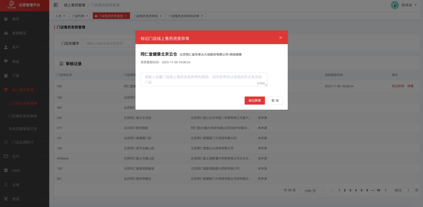This screenshot has width=423, height=207.
Task: Click the red 标记异常 button in dialog
Action: [254, 100]
